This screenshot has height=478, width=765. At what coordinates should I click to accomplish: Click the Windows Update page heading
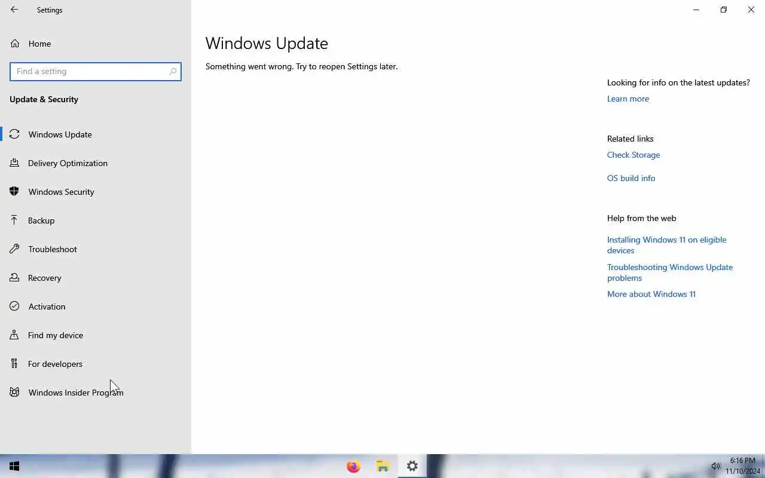click(x=267, y=43)
